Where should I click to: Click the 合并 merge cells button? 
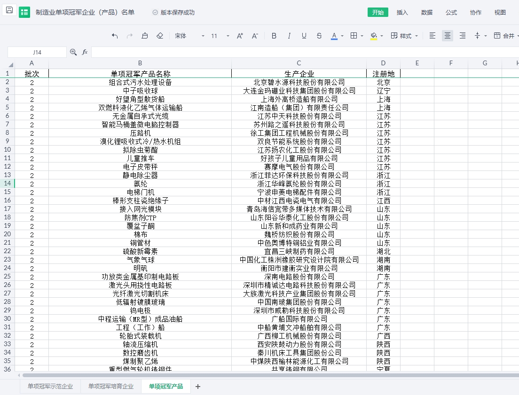click(504, 36)
